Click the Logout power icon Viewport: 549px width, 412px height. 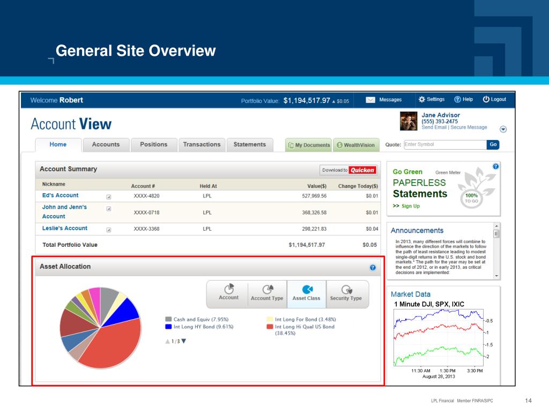coord(486,99)
